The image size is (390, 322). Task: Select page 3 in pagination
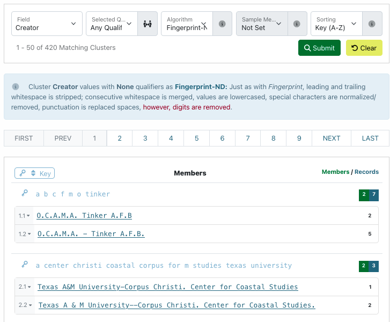click(145, 138)
